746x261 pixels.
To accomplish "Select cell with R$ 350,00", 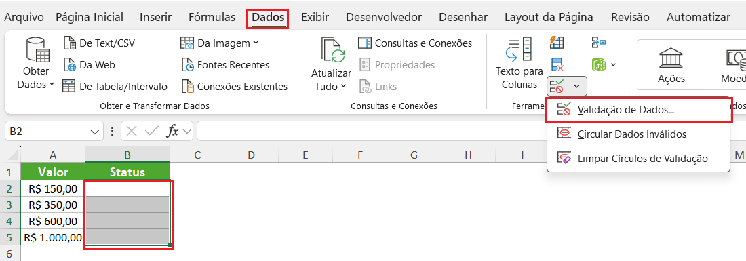I will click(x=53, y=205).
